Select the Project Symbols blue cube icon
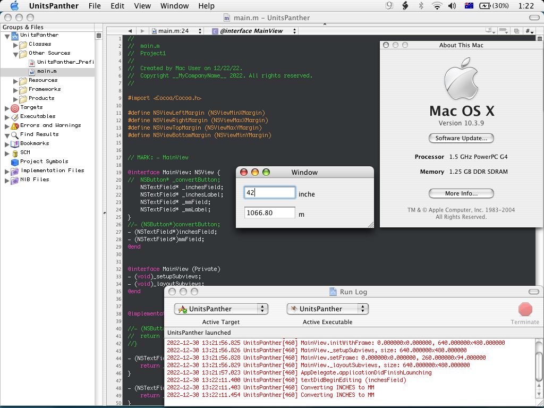 pyautogui.click(x=15, y=161)
